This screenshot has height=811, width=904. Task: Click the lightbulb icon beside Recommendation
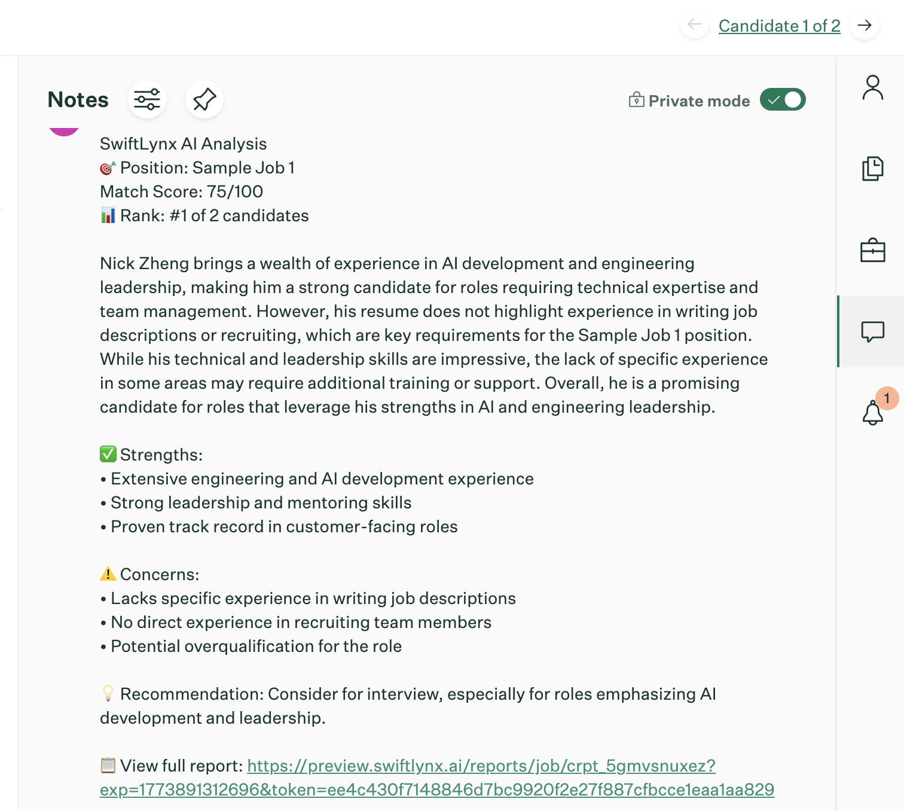click(x=108, y=694)
